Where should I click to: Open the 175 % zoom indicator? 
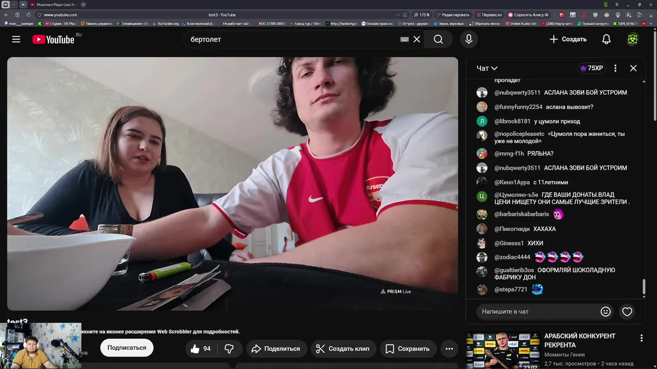pos(422,15)
